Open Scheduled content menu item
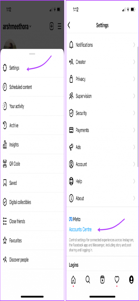The height and width of the screenshot is (301, 139). (32, 87)
